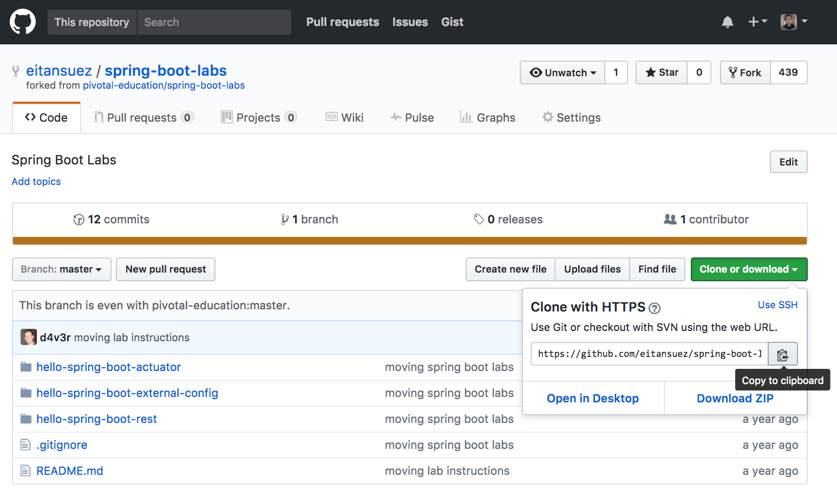Click New pull request button
The height and width of the screenshot is (490, 837).
(x=166, y=269)
